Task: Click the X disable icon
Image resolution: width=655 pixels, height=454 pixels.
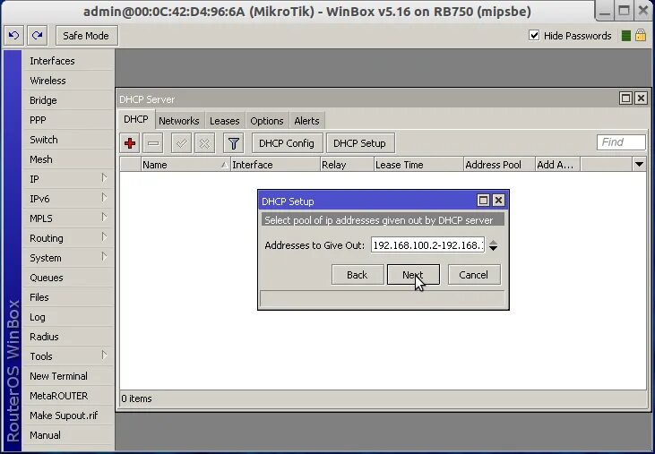Action: pyautogui.click(x=204, y=143)
